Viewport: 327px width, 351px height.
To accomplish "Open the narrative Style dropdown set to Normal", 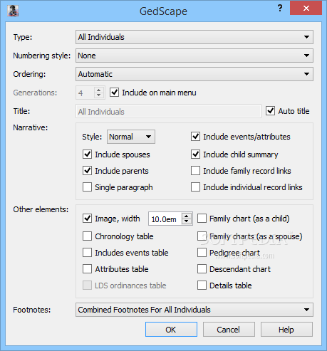I will click(131, 137).
